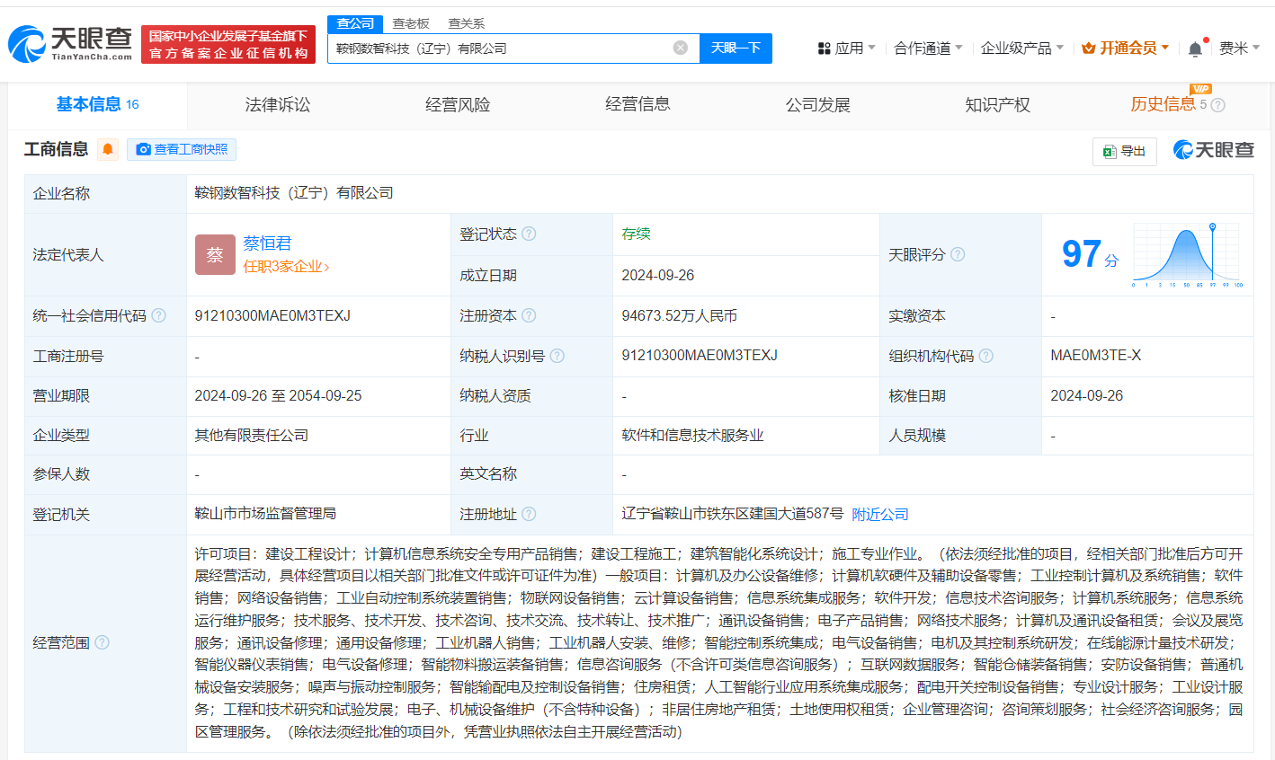Switch to the 法律诉讼 tab

[277, 105]
